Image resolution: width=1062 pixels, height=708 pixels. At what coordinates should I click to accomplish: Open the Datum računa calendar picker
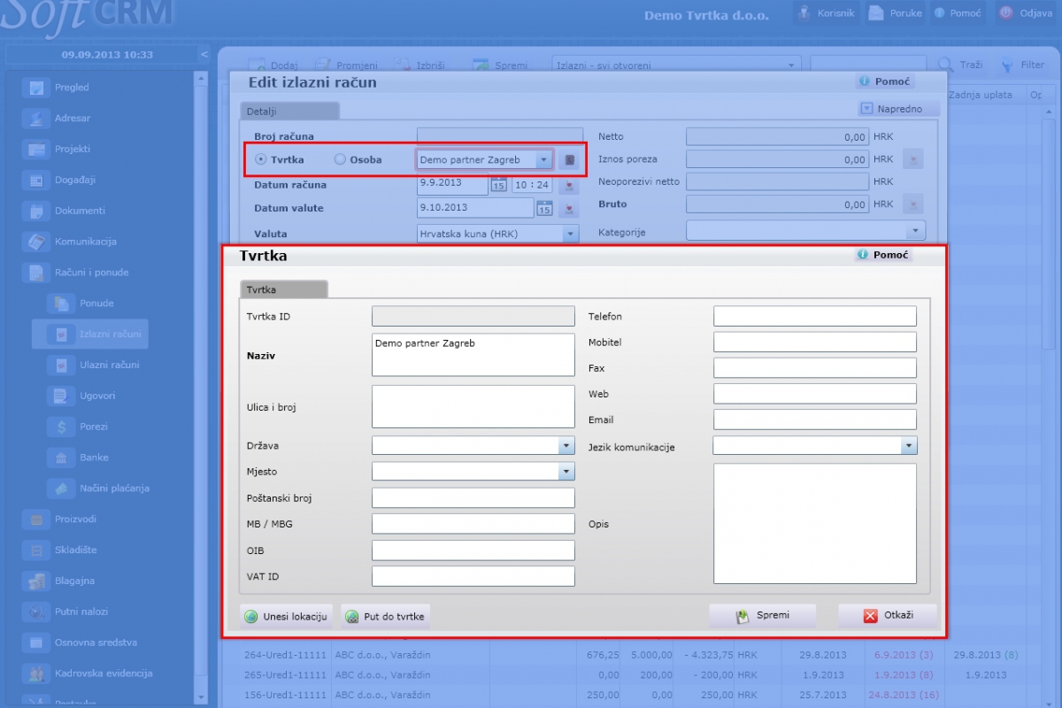498,185
